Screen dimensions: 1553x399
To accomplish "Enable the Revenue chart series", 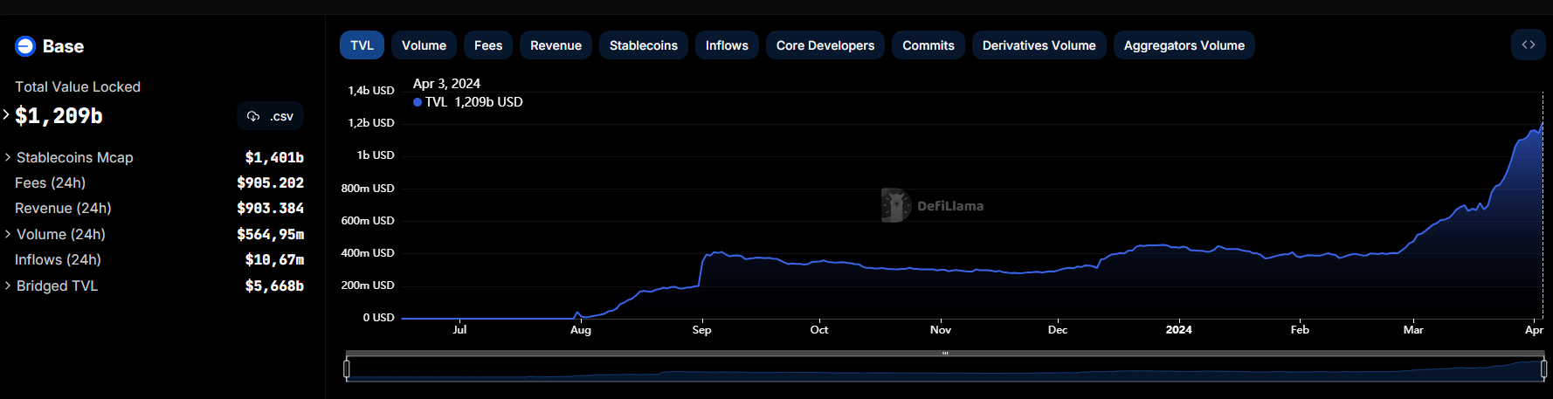I will (556, 45).
